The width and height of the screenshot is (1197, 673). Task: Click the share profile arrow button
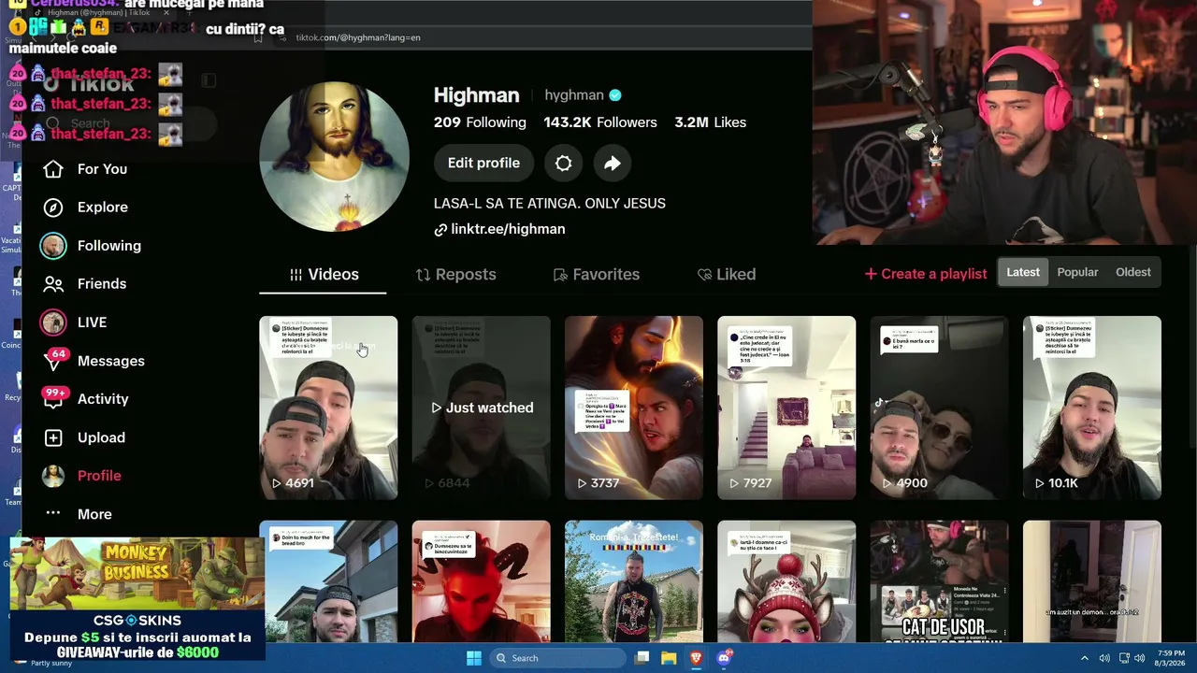(x=612, y=163)
